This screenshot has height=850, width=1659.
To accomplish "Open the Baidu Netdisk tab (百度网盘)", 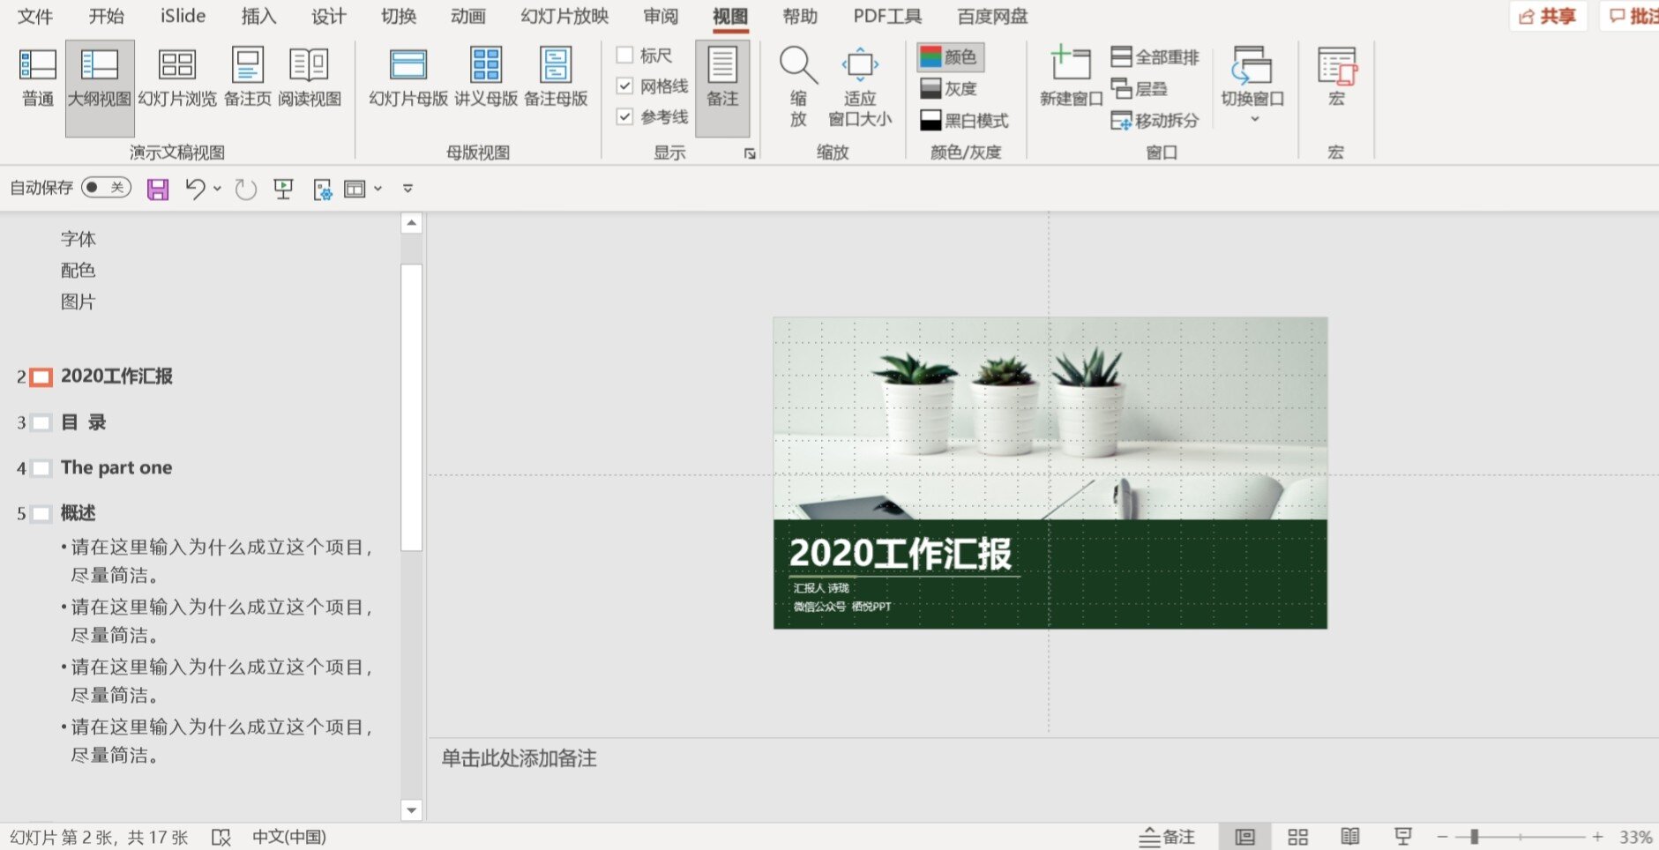I will (x=992, y=16).
